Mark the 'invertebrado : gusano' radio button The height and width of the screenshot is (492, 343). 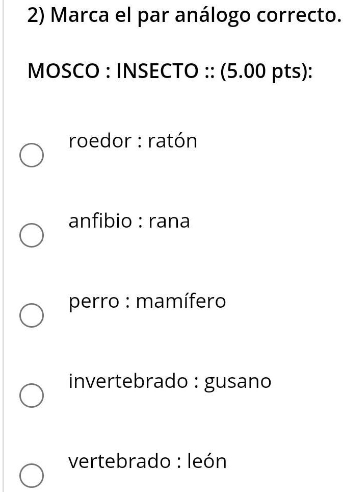pyautogui.click(x=31, y=396)
